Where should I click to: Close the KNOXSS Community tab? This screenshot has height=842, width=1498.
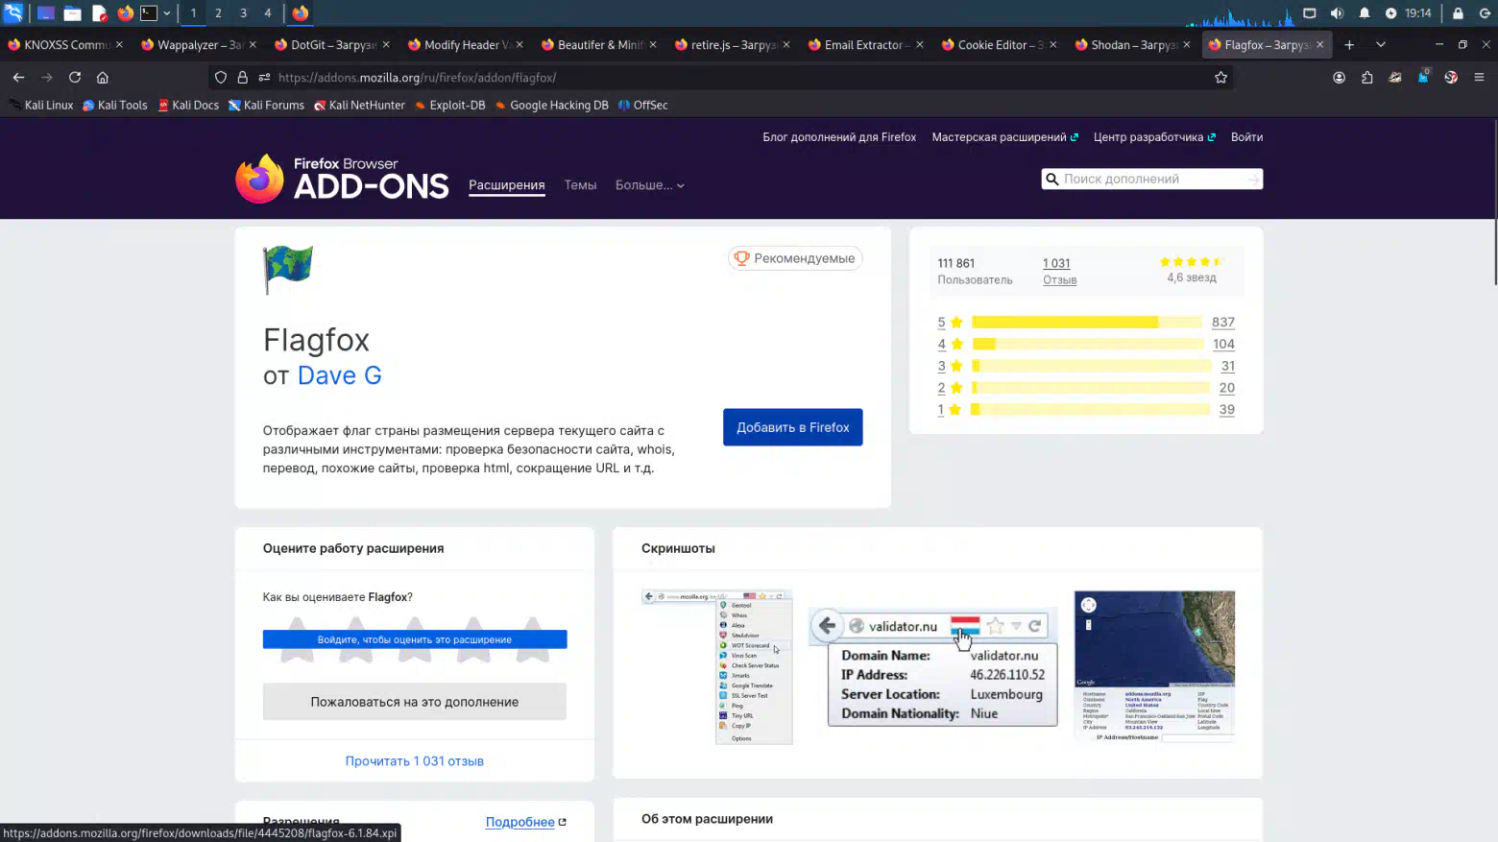click(x=119, y=45)
